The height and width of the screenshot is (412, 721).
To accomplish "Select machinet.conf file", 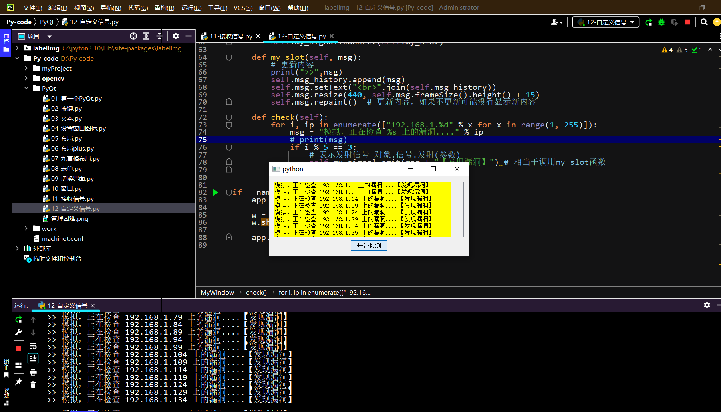I will pyautogui.click(x=62, y=238).
